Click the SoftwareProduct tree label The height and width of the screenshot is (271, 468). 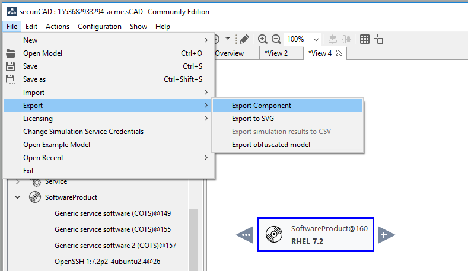tap(71, 197)
